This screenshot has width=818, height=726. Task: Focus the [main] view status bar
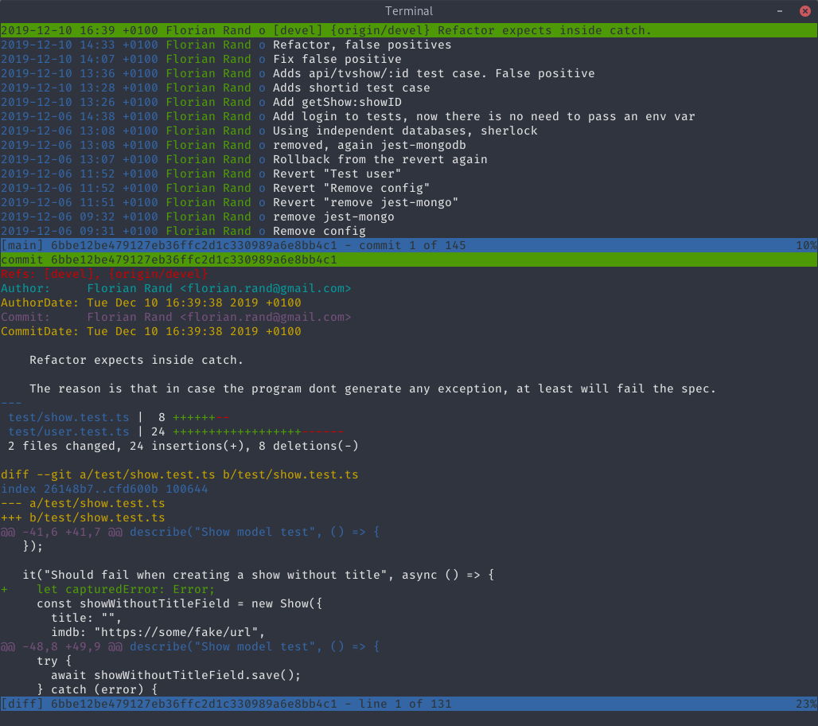click(x=408, y=245)
